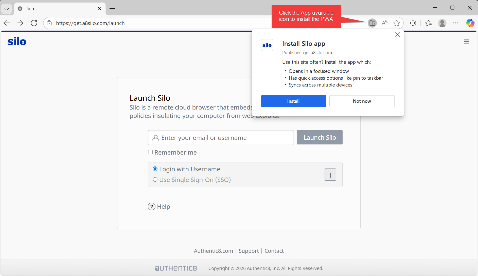This screenshot has height=276, width=478.
Task: Click the Not now button
Action: point(362,101)
